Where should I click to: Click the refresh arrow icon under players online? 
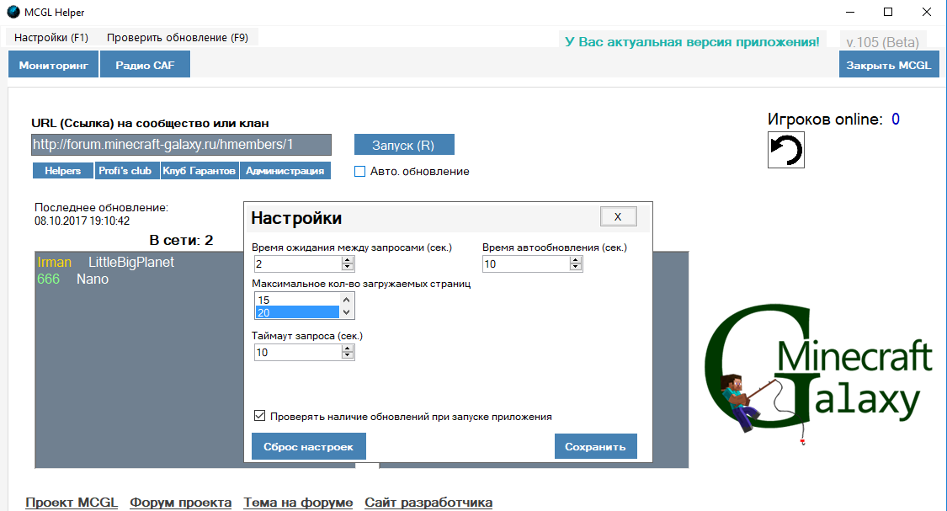point(785,150)
